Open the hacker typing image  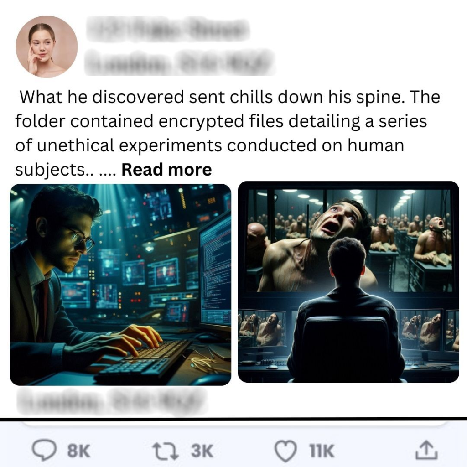pyautogui.click(x=120, y=285)
